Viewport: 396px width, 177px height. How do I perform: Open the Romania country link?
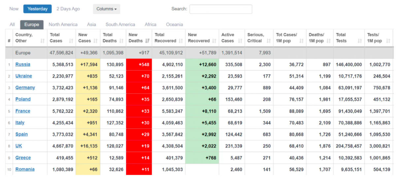[x=25, y=169]
